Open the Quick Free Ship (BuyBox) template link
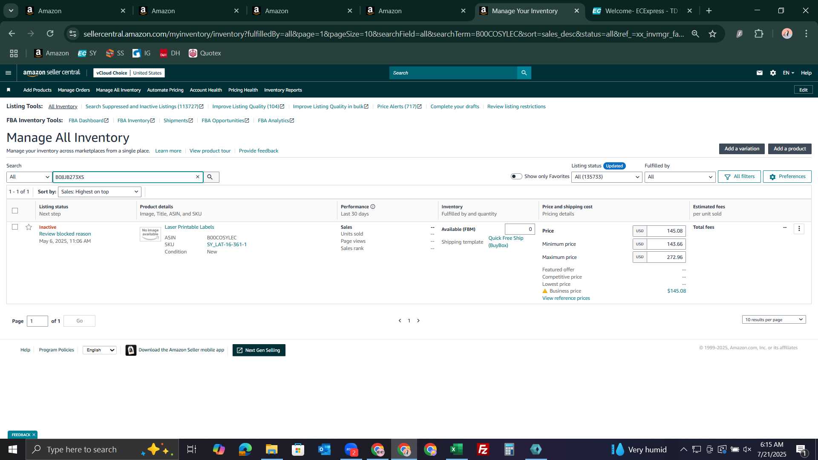 (x=506, y=241)
